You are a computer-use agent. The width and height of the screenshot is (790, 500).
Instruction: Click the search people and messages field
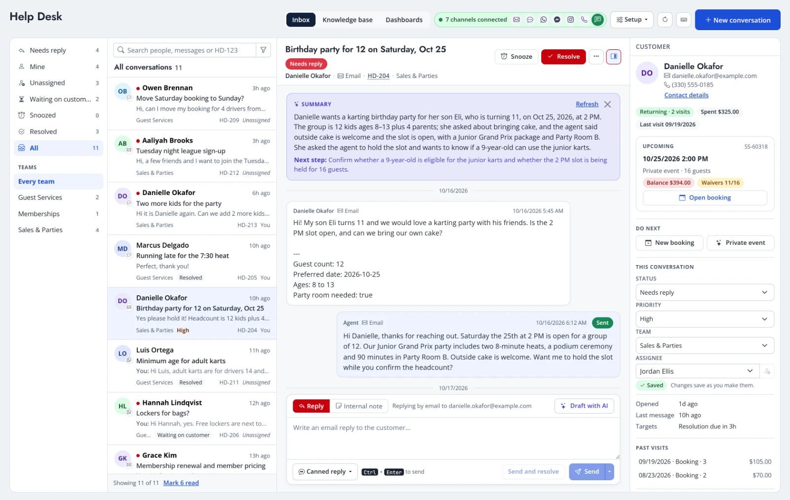click(185, 50)
